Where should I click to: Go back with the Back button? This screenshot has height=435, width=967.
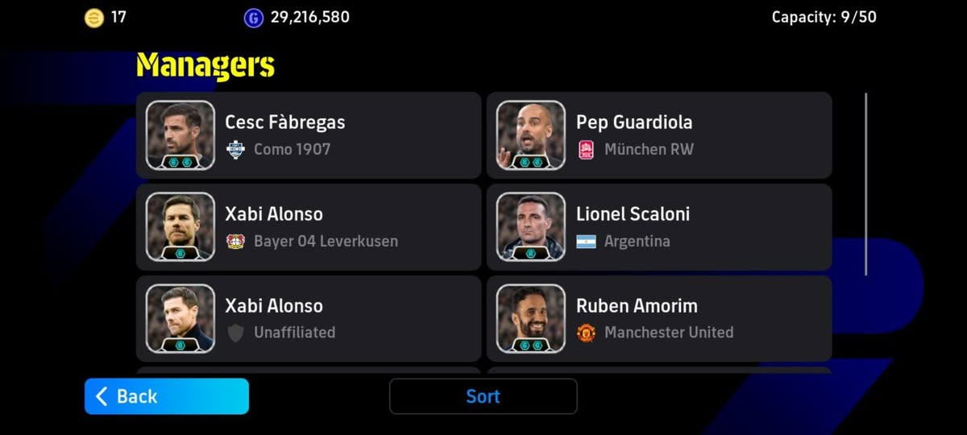pos(167,396)
